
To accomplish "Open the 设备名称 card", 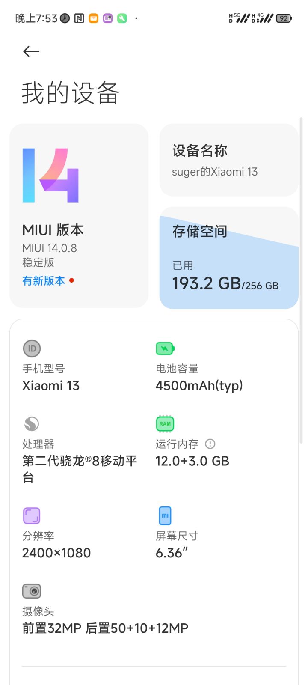I will tap(229, 160).
